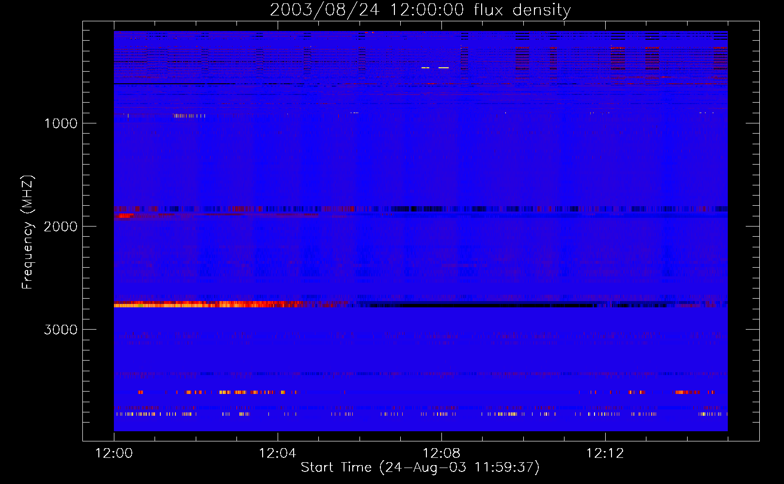Click the 12:00 time tick label

tap(114, 454)
